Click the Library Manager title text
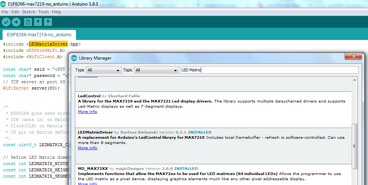Viewport: 368px width, 185px height. click(95, 58)
